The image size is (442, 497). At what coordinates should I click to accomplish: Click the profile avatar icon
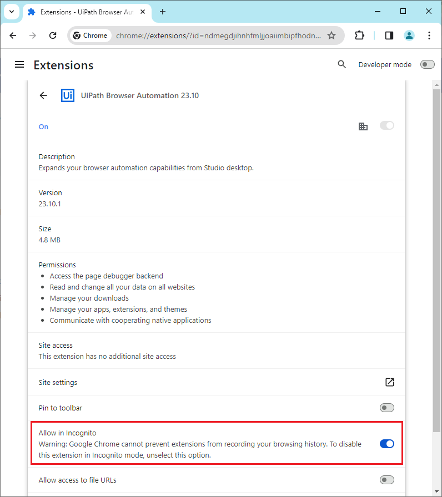point(409,35)
